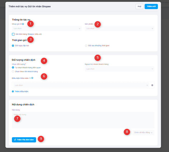Click the Thêm File đính kèm button
The image size is (169, 152).
pos(24,140)
